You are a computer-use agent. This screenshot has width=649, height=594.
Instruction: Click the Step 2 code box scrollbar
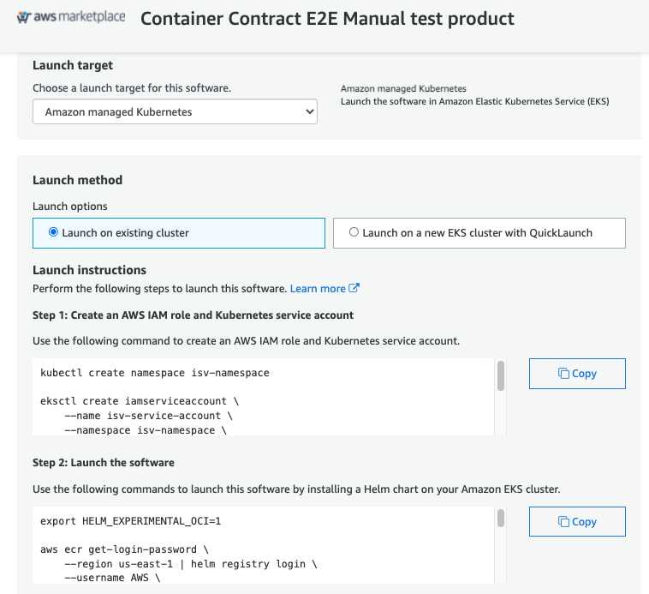coord(500,519)
